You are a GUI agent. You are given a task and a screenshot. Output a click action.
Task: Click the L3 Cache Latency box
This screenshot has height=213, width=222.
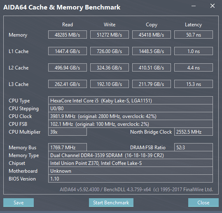194,84
